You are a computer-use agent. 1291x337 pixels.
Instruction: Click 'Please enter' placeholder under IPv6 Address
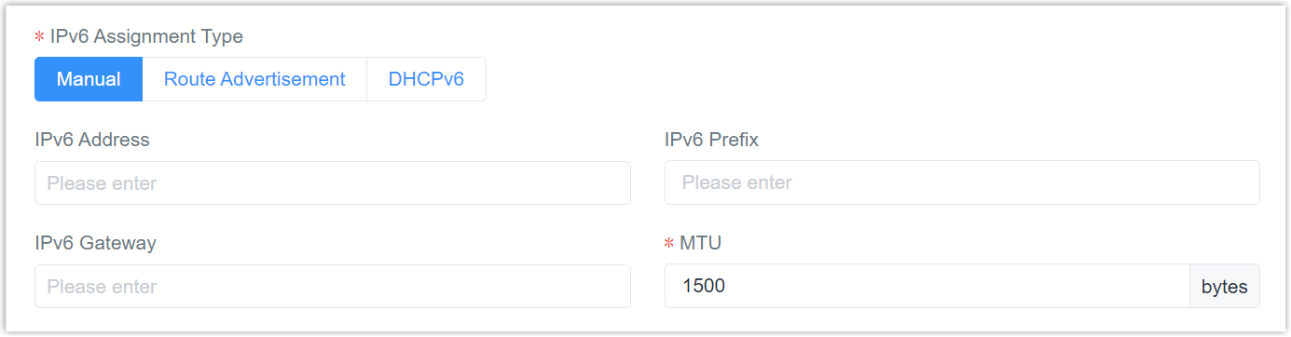(102, 183)
